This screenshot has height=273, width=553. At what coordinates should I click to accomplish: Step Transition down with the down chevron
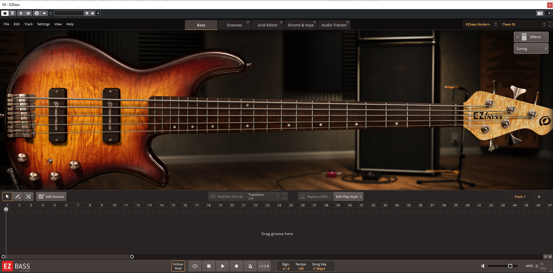284,199
